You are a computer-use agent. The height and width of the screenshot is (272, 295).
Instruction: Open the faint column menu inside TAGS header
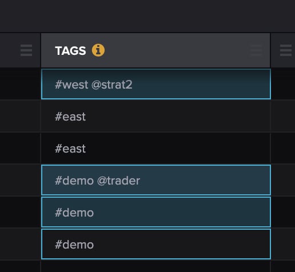click(x=256, y=50)
